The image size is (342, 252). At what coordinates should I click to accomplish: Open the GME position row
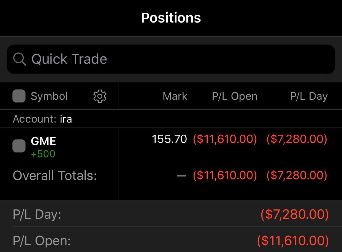coord(171,146)
